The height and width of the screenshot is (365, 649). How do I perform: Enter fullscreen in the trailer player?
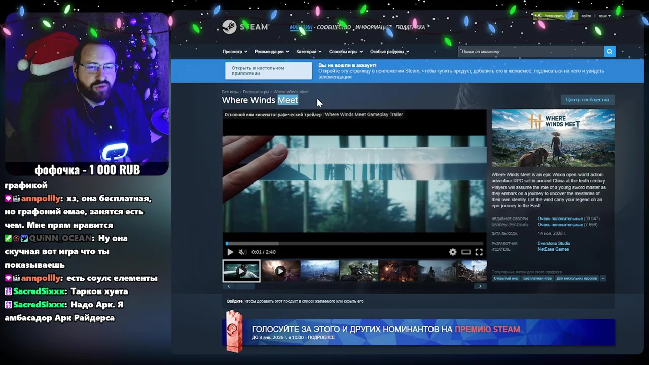[x=479, y=252]
